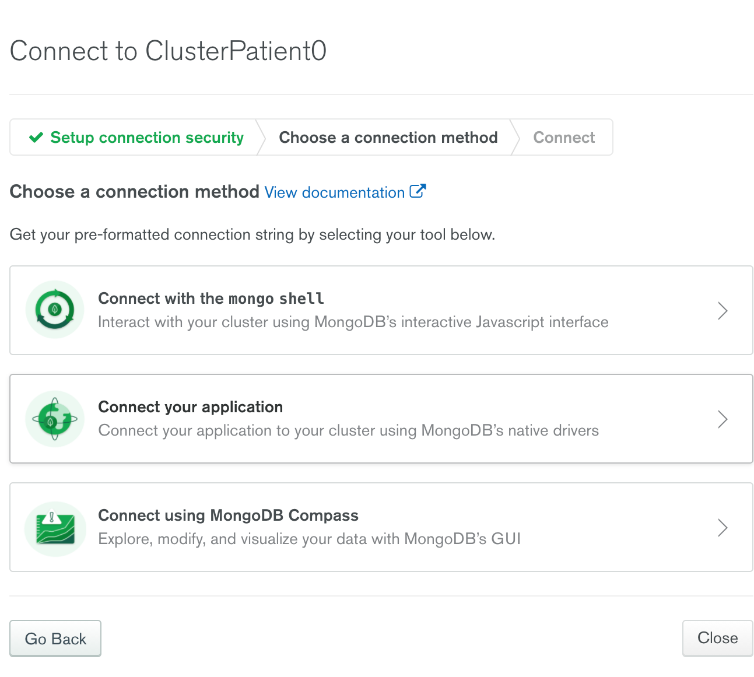Image resolution: width=754 pixels, height=677 pixels.
Task: Click the Connect to ClusterPatient0 heading
Action: [168, 51]
